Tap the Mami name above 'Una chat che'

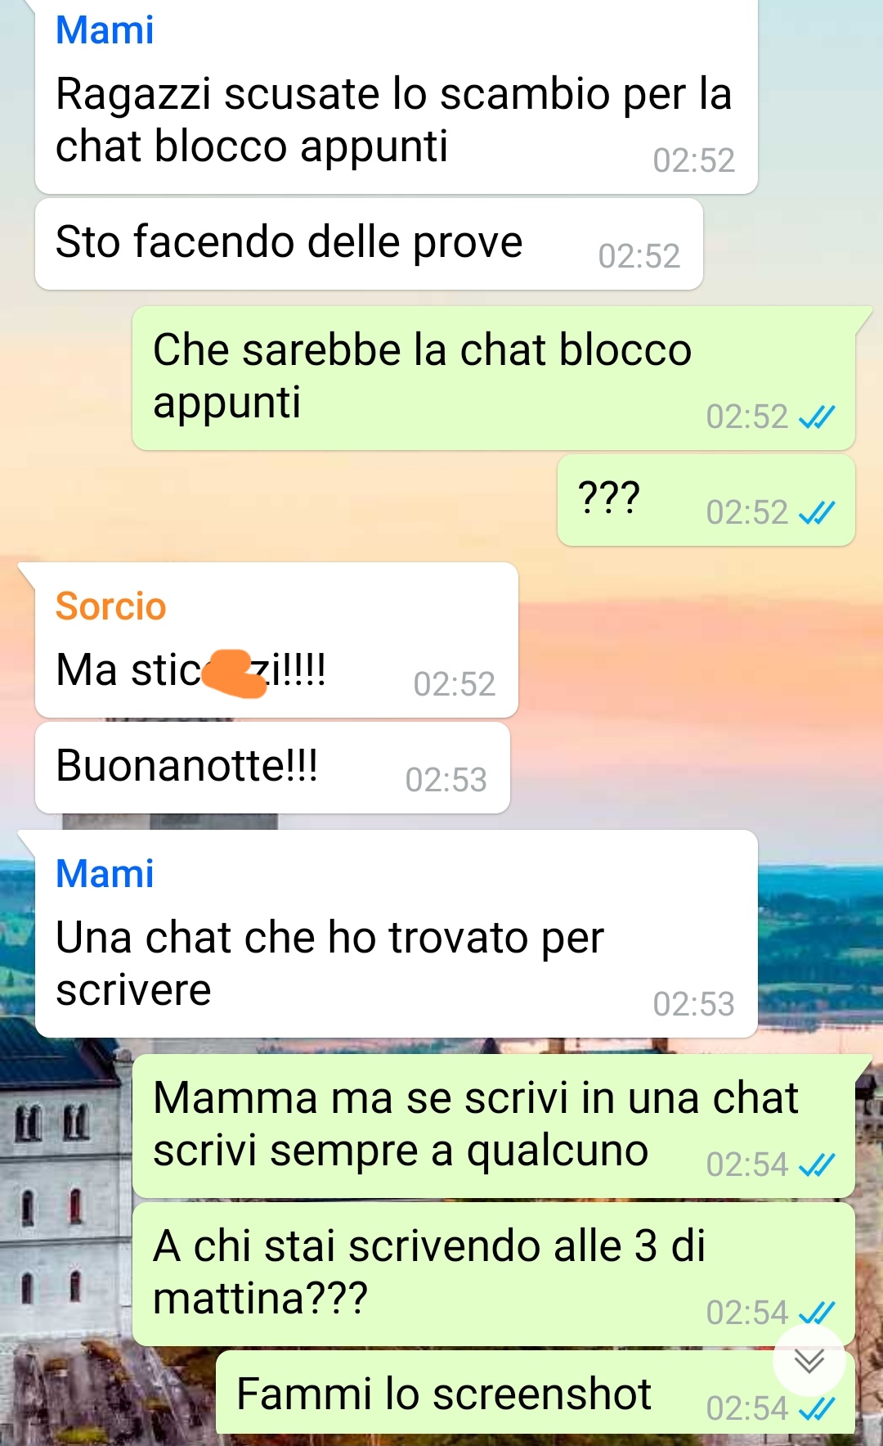click(x=105, y=874)
